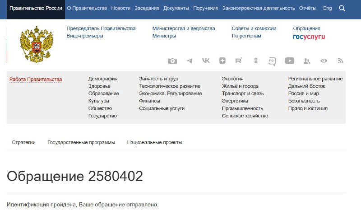Open Поручения in top menu
This screenshot has height=224, width=361.
tap(206, 8)
